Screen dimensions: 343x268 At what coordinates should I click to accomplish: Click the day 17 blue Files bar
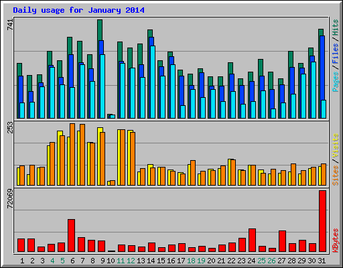click(x=182, y=90)
